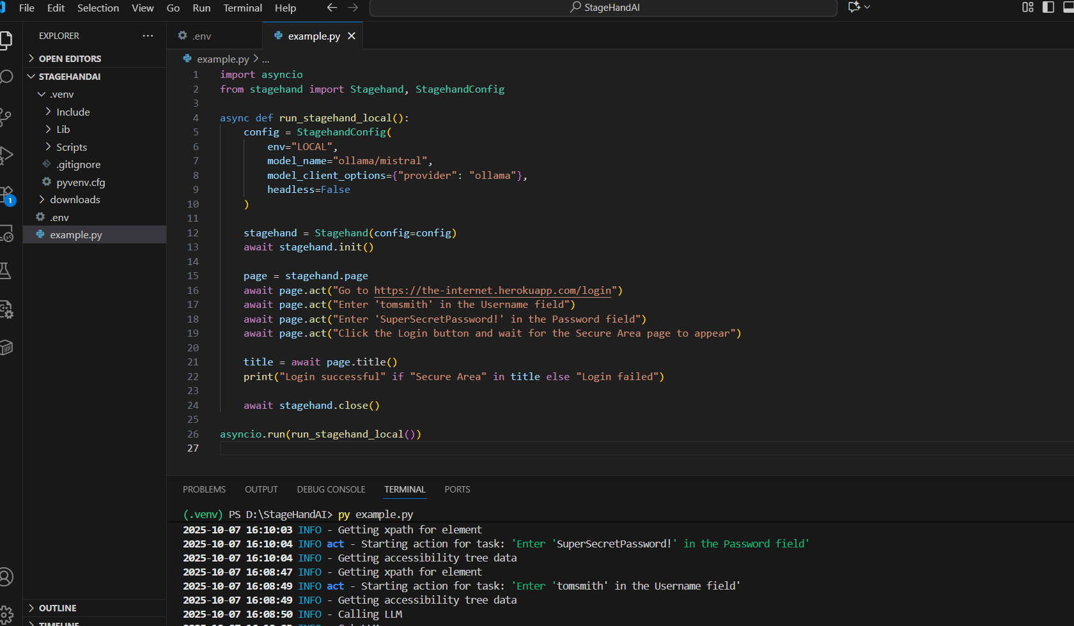Open the Source Control view
This screenshot has width=1074, height=626.
[6, 116]
